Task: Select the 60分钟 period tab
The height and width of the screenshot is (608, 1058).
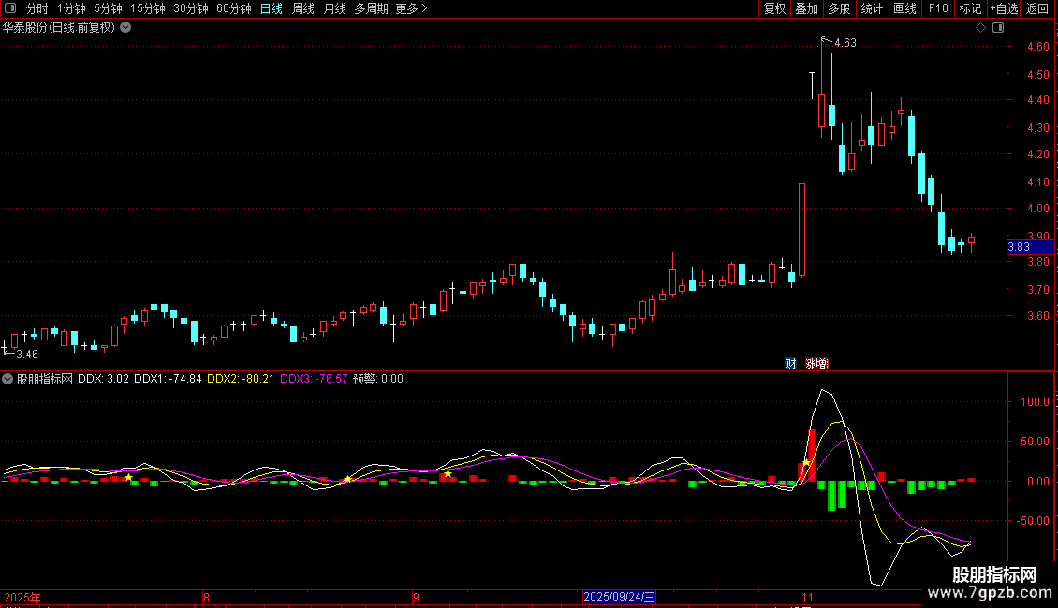Action: point(234,8)
